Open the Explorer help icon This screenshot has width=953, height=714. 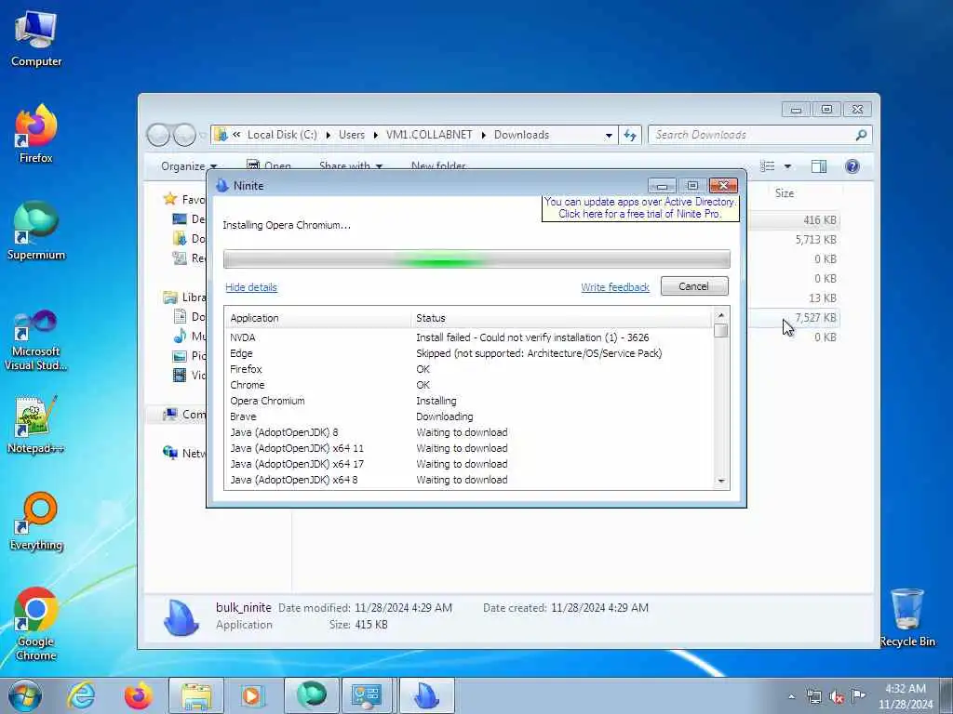[x=852, y=165]
